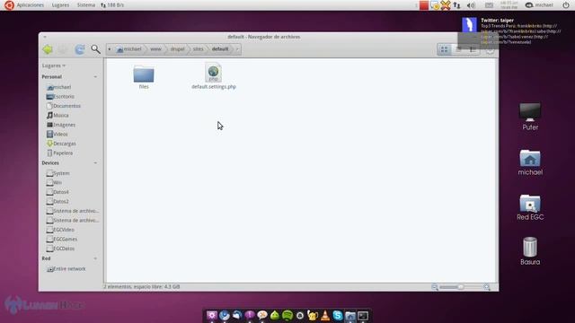Open the 'Lugares' panel menu
This screenshot has height=323, width=575.
click(60, 5)
